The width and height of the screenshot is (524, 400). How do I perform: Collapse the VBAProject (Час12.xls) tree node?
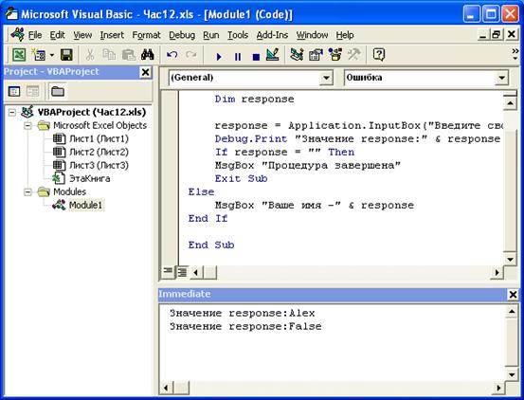click(12, 112)
